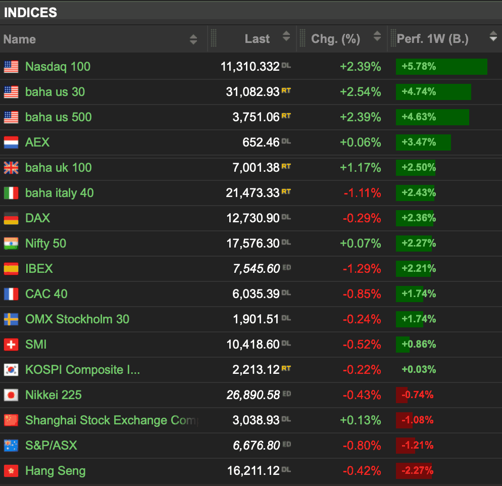Open the IBEX index link
Screen dimensions: 502x486
39,269
